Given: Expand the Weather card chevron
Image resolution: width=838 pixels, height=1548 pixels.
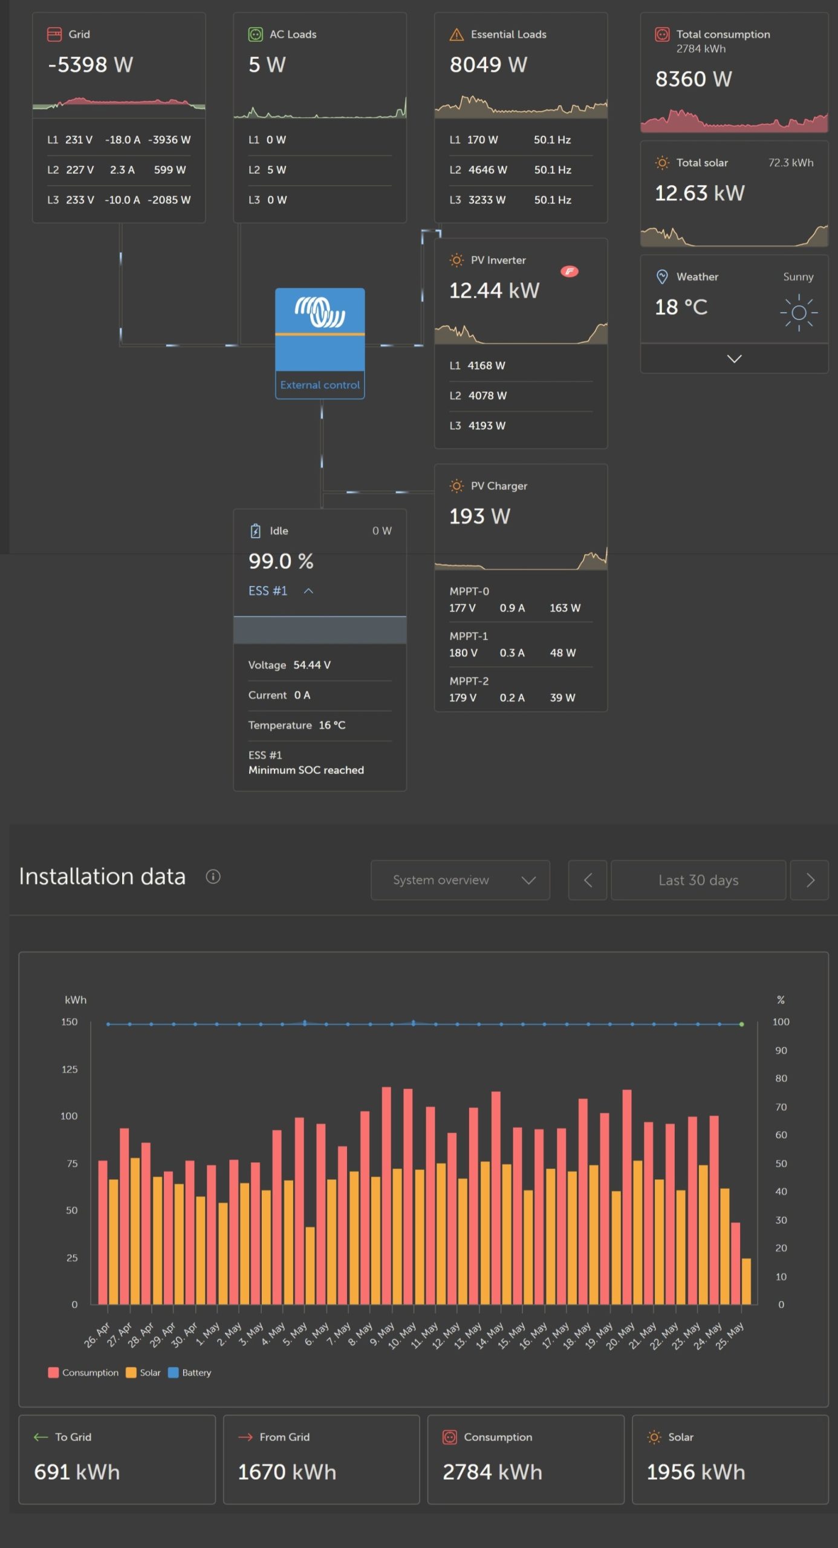Looking at the screenshot, I should pos(734,359).
